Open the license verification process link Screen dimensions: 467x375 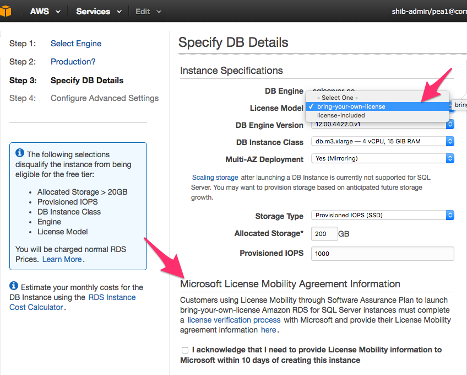234,320
